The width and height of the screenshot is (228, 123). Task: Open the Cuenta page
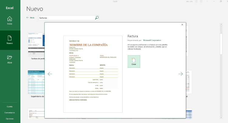[10, 107]
